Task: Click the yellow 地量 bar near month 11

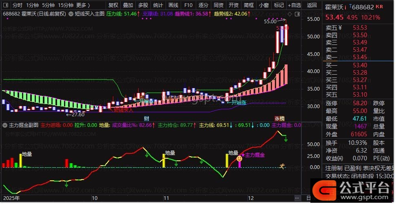Action: point(164,160)
